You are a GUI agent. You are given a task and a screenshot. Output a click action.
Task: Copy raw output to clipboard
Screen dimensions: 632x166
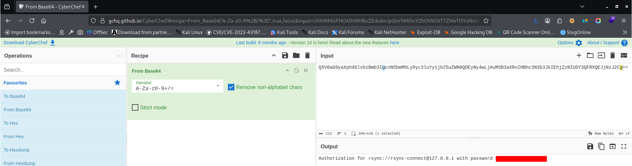click(601, 146)
